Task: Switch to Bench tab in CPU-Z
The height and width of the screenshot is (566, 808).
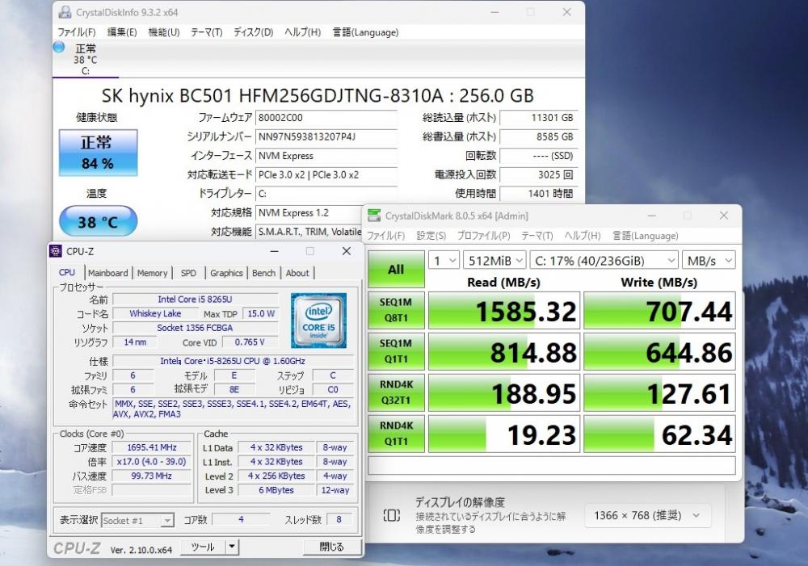Action: coord(263,273)
